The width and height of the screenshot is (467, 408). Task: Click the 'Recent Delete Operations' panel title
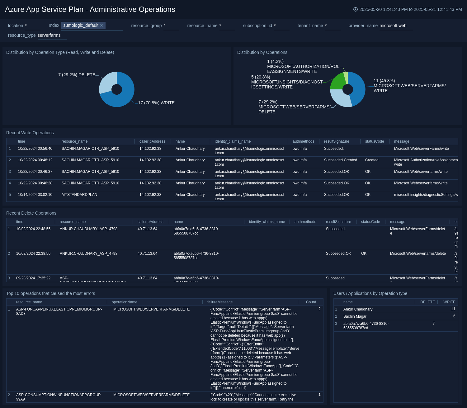click(x=31, y=213)
